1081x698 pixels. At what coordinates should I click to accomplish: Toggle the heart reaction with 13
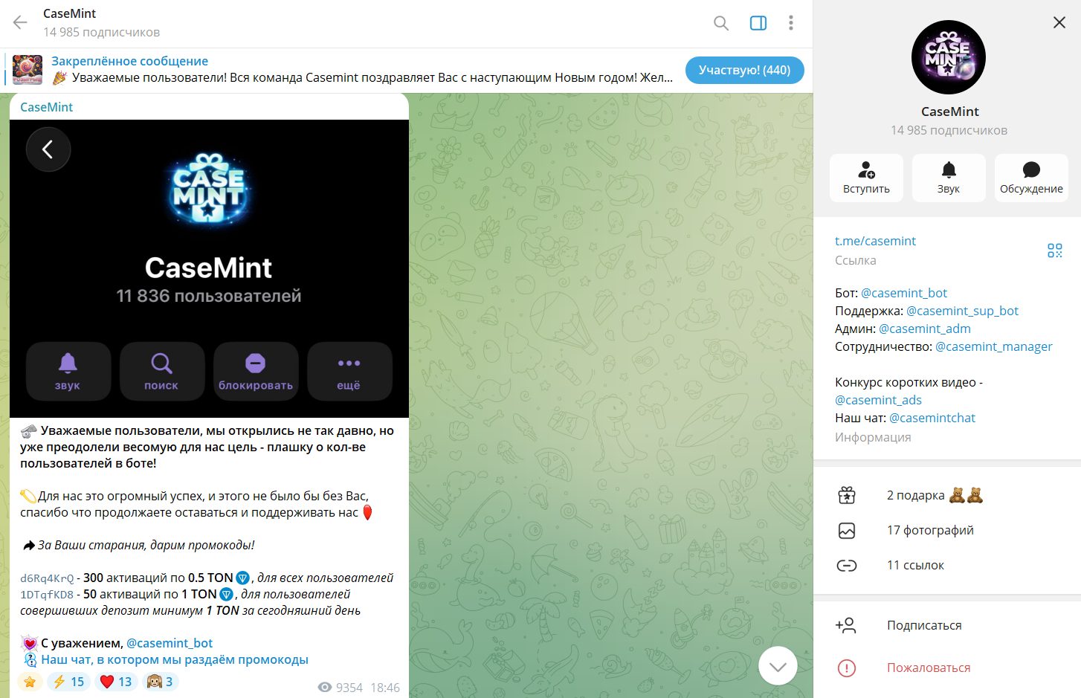(x=116, y=682)
